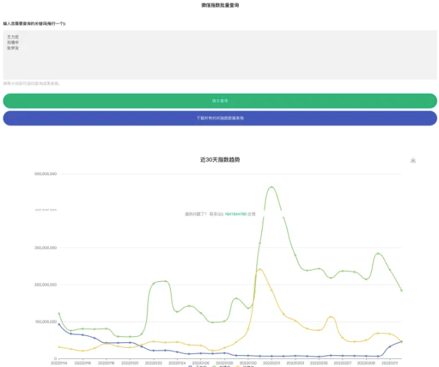This screenshot has width=439, height=367.
Task: Click the yellow line peak point near 20220131
Action: click(x=260, y=270)
